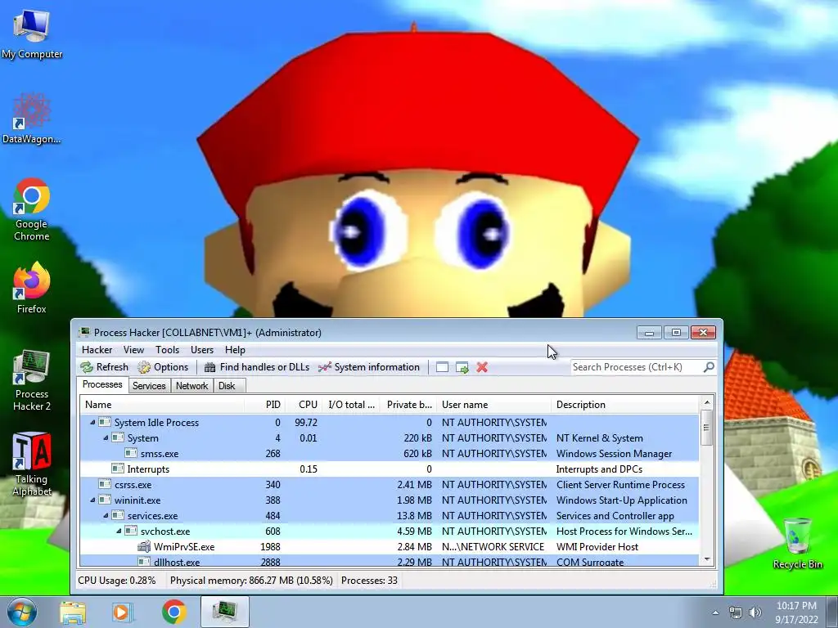Open Windows Media Player from the taskbar
The image size is (838, 628).
123,612
